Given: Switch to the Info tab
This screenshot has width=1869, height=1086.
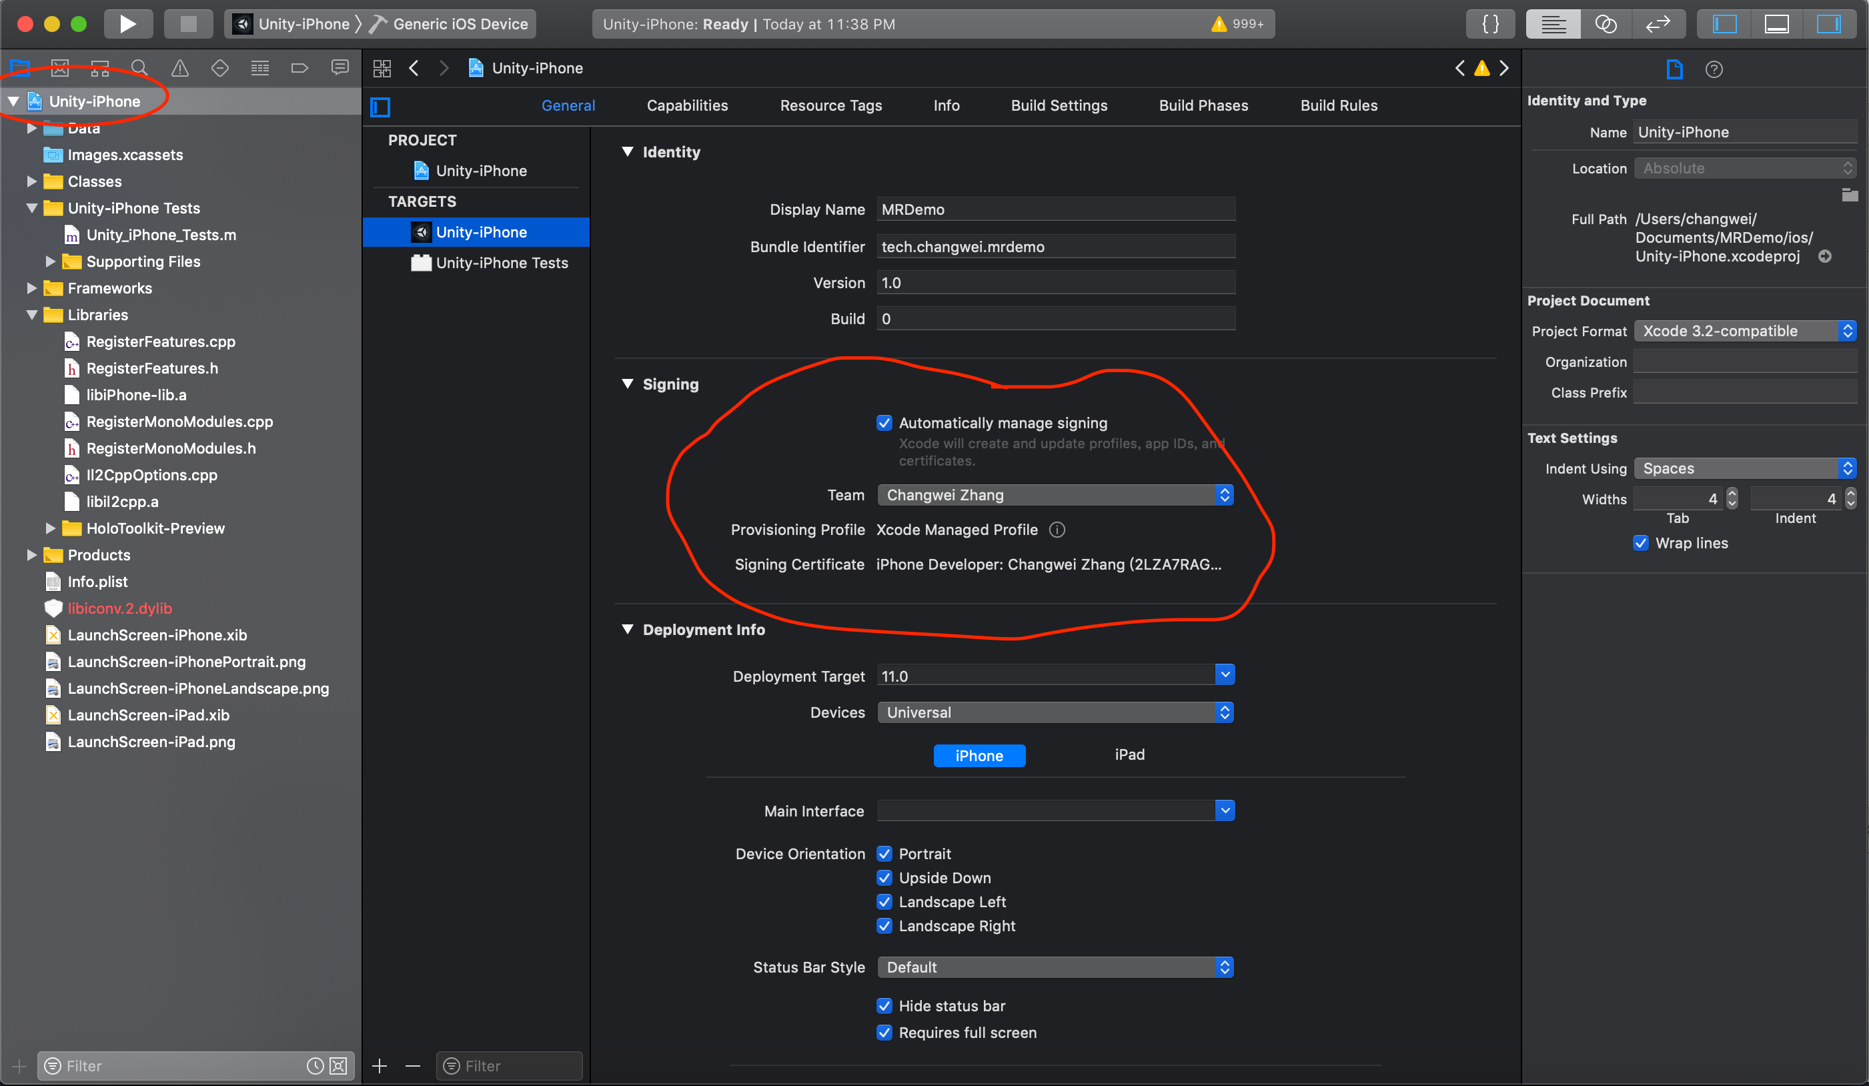Looking at the screenshot, I should (x=947, y=106).
